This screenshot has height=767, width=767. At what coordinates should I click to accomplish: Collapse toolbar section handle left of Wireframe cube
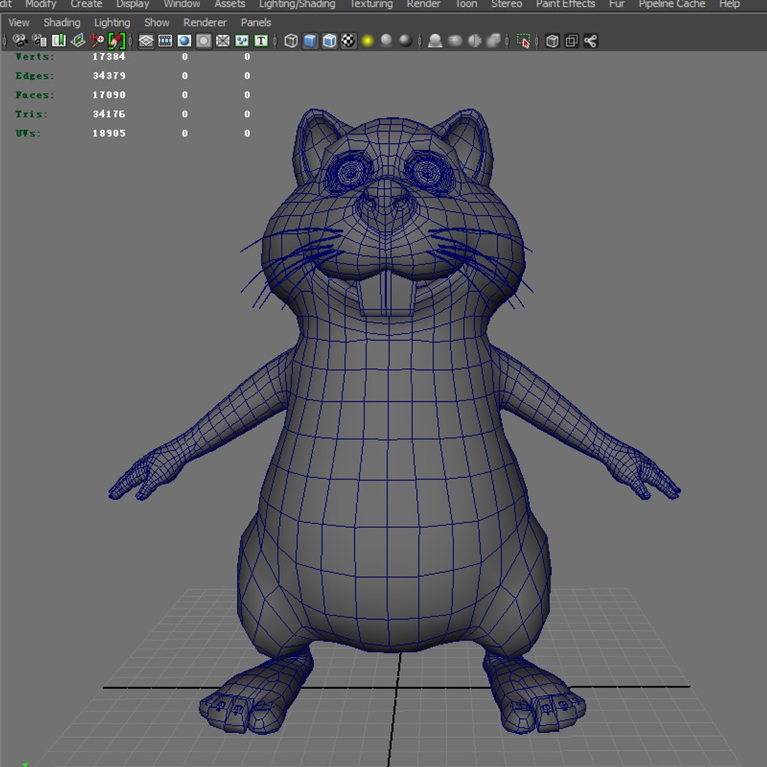click(x=276, y=40)
